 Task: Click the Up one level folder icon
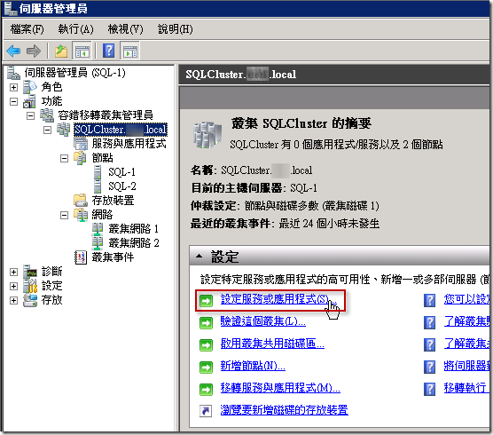pos(61,51)
